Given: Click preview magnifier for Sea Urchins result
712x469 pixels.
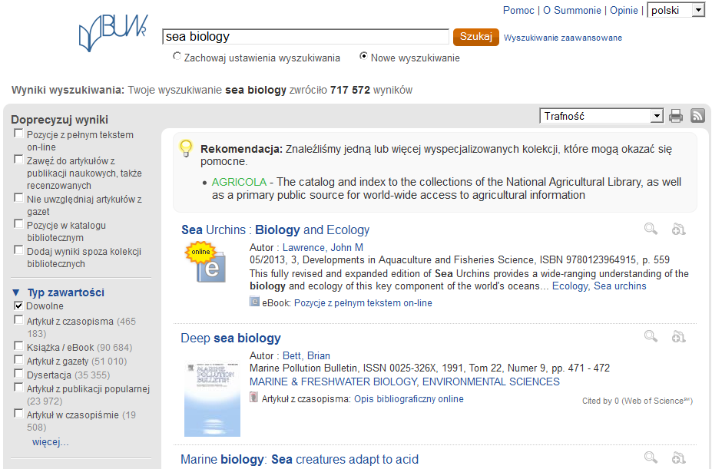Looking at the screenshot, I should pos(651,229).
